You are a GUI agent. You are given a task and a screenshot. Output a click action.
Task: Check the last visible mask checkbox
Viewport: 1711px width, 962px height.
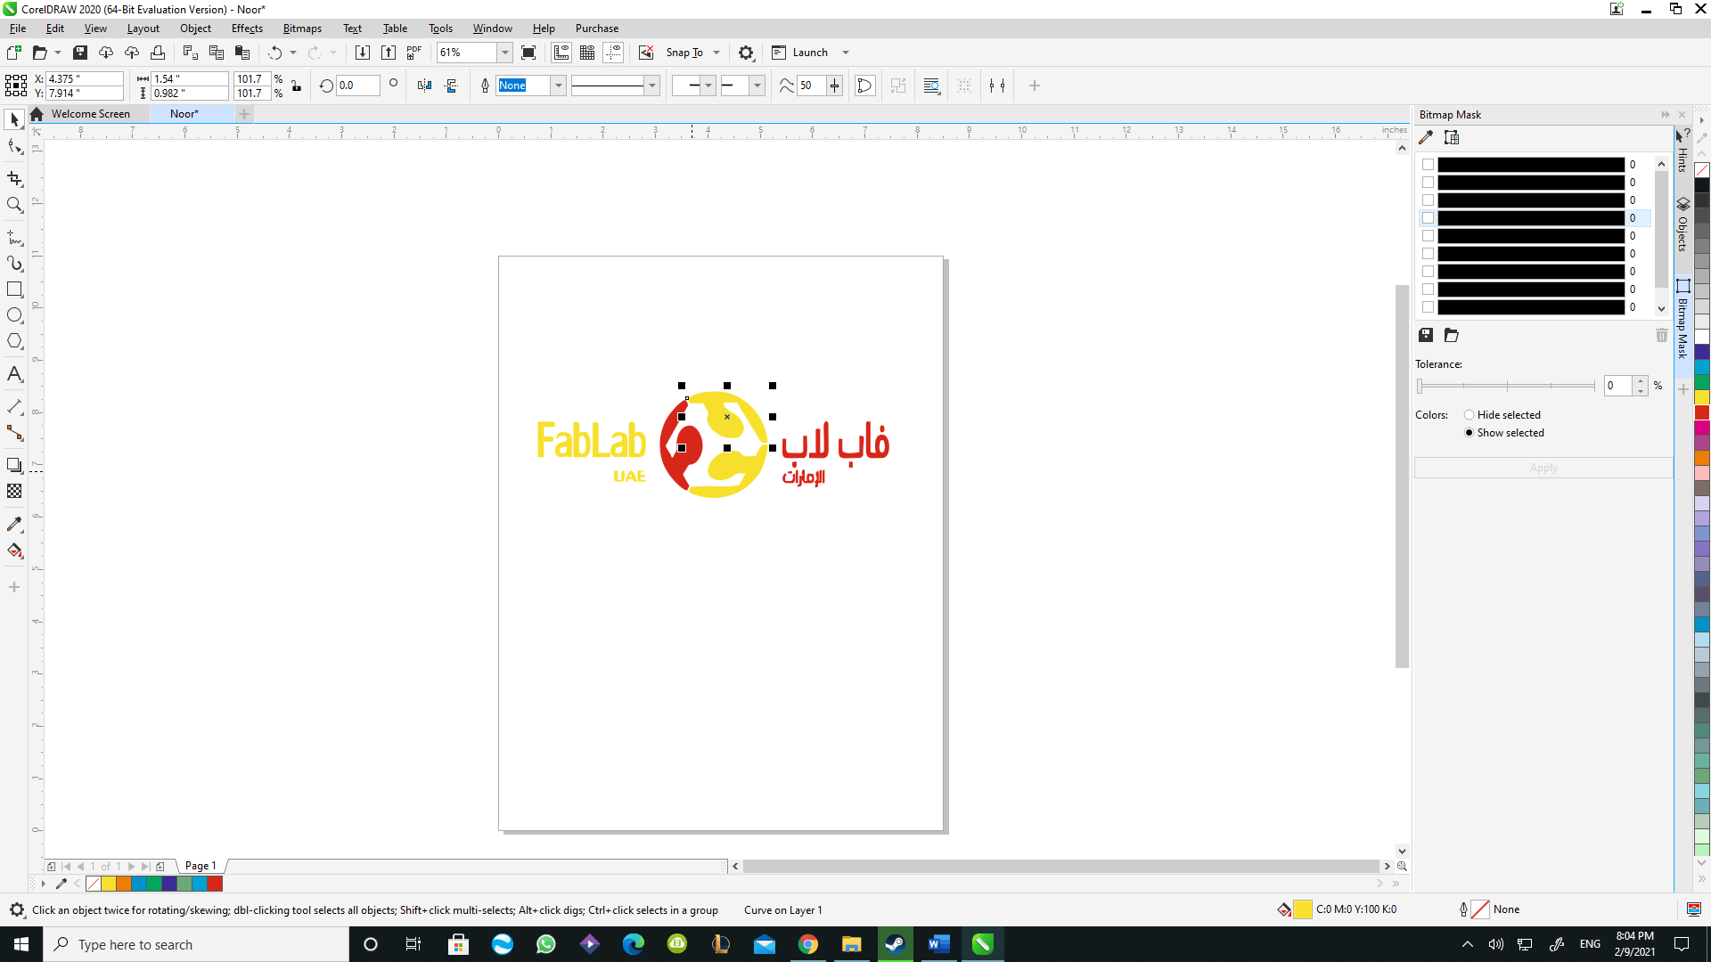tap(1428, 307)
